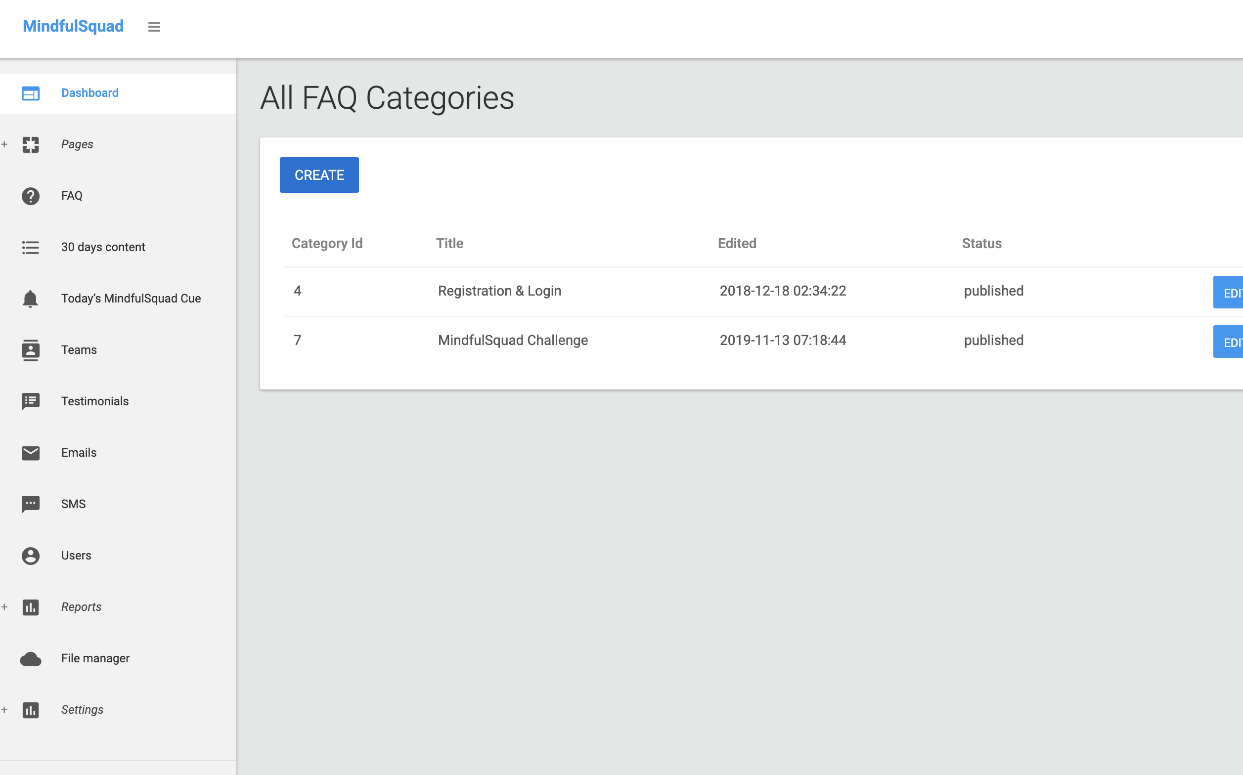
Task: Select the FAQ question mark icon
Action: [x=31, y=196]
